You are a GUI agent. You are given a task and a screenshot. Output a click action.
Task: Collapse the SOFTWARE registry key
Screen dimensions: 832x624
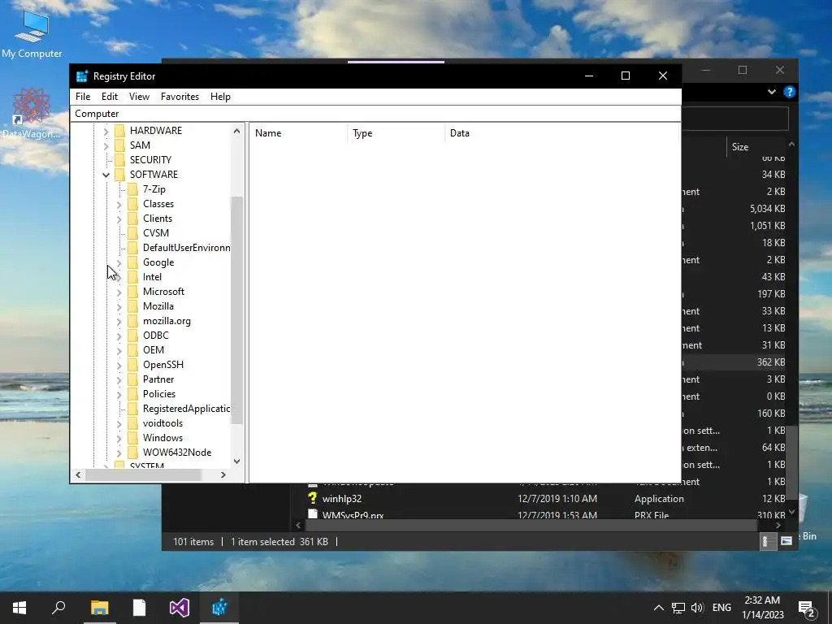coord(106,175)
